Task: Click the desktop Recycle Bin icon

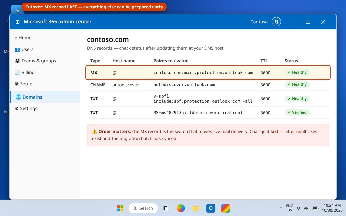Action: pyautogui.click(x=18, y=9)
